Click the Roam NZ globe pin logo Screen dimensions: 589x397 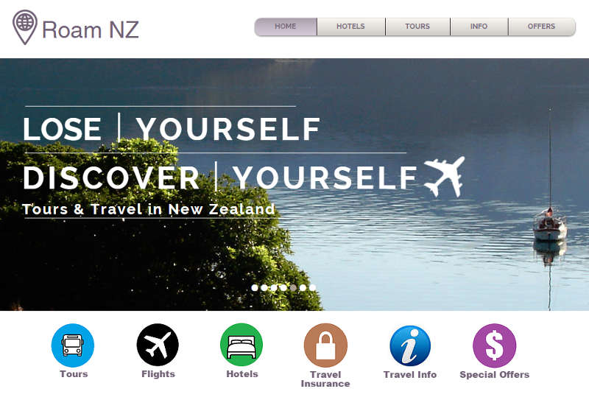coord(25,27)
